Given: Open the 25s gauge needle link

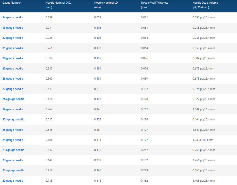Looking at the screenshot, I should click(x=13, y=119).
